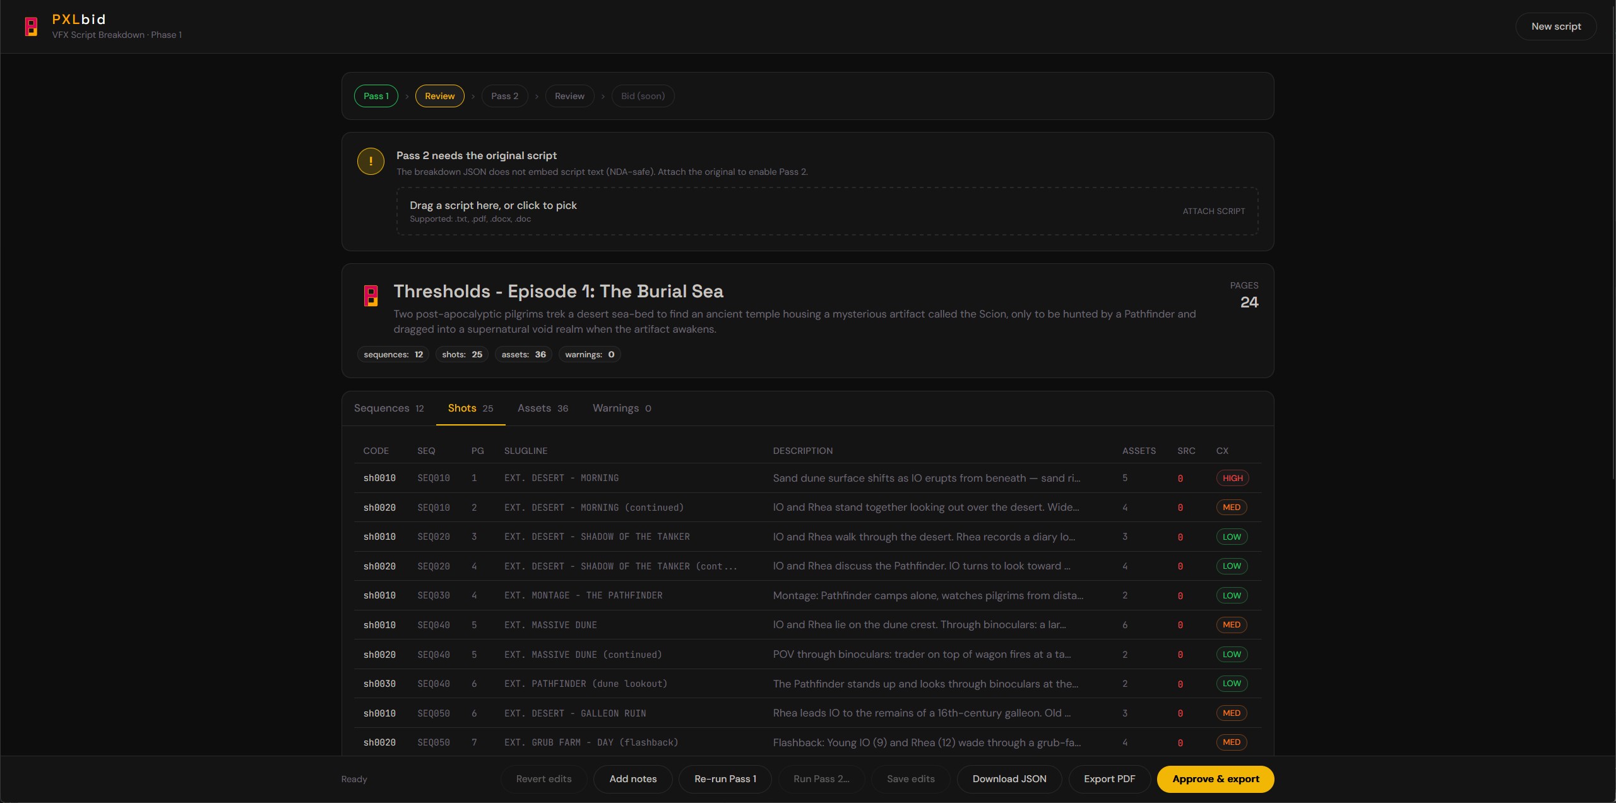Click LOW badge on SHADOW OF THE TANKER page 3 row
Image resolution: width=1616 pixels, height=803 pixels.
click(x=1232, y=537)
